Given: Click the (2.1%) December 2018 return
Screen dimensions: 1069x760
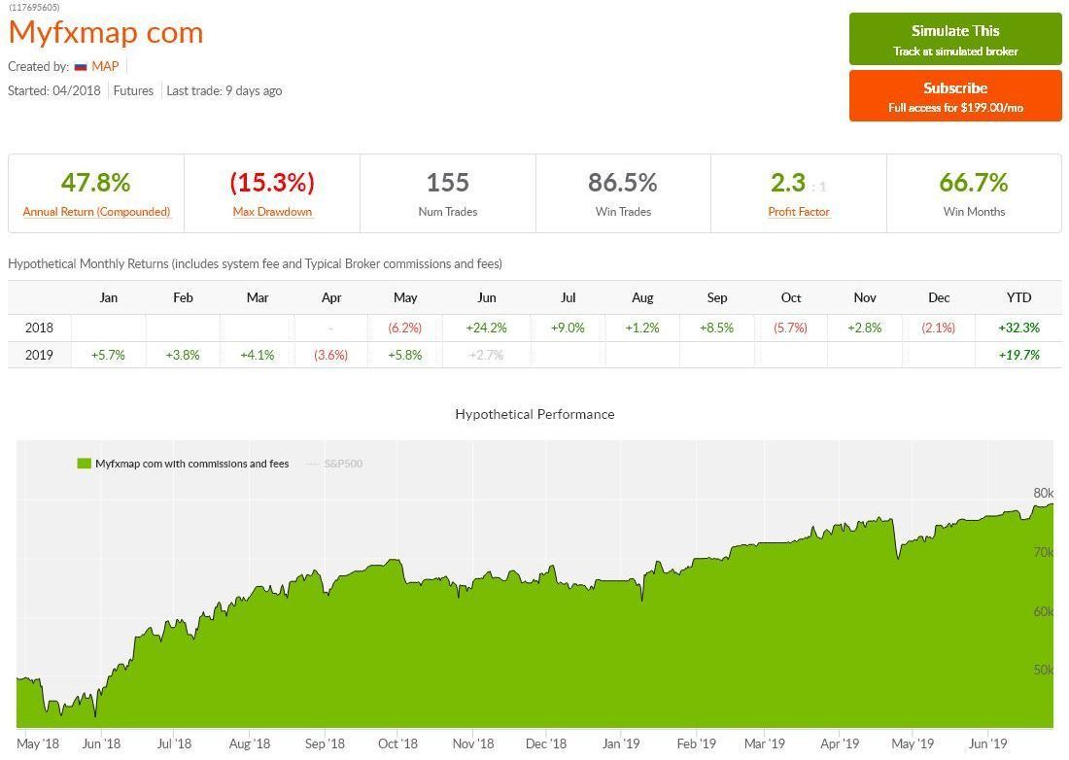Looking at the screenshot, I should (938, 328).
